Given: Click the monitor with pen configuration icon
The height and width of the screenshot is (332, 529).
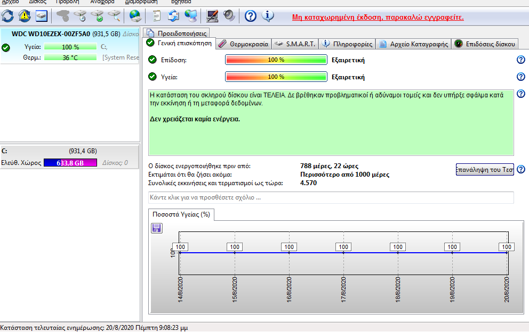Looking at the screenshot, I should point(212,16).
